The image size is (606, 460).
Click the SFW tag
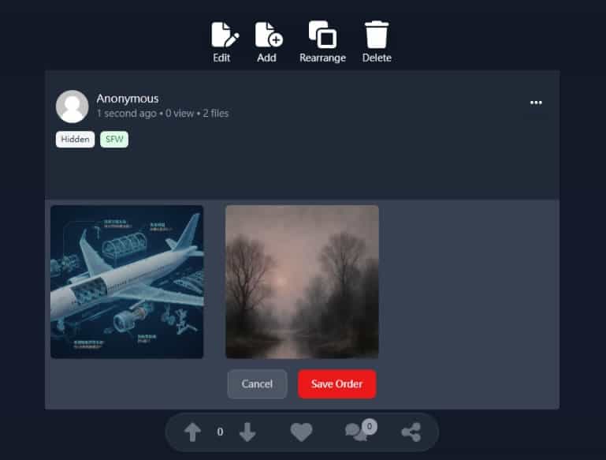[114, 140]
